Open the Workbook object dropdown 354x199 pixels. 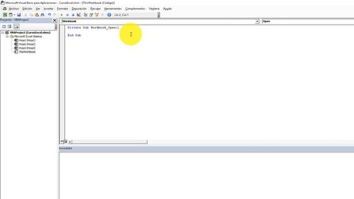tap(257, 22)
